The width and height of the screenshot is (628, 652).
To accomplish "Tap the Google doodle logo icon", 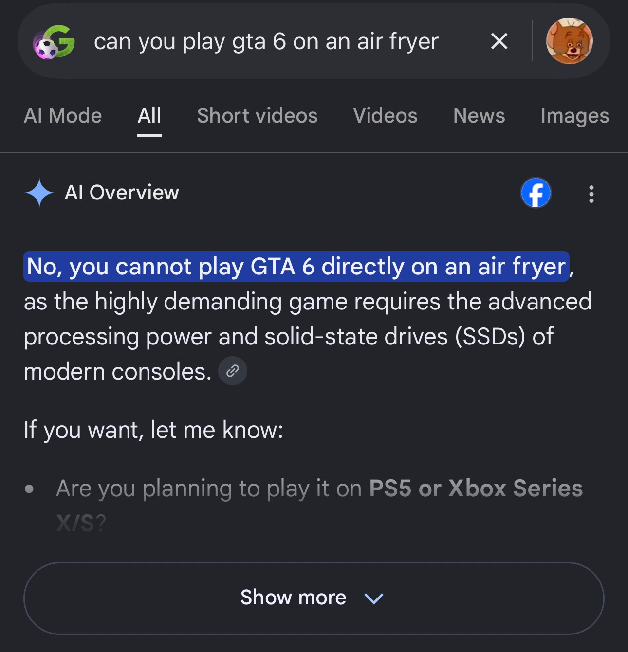I will click(54, 42).
